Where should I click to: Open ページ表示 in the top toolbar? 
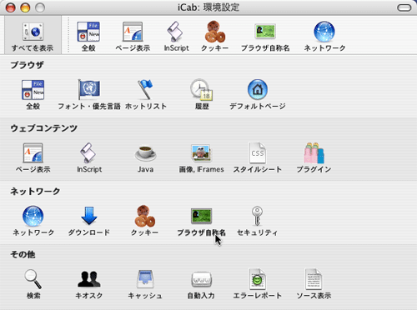[133, 32]
